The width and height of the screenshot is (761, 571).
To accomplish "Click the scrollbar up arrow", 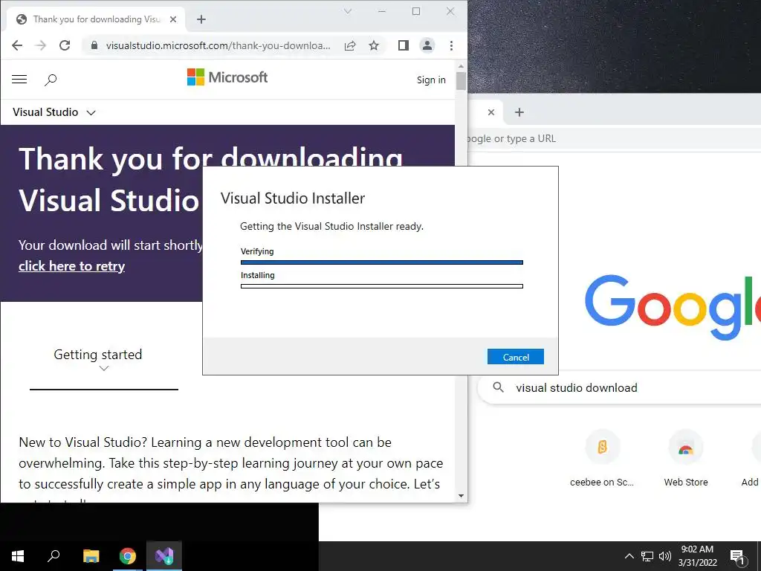I will click(461, 65).
